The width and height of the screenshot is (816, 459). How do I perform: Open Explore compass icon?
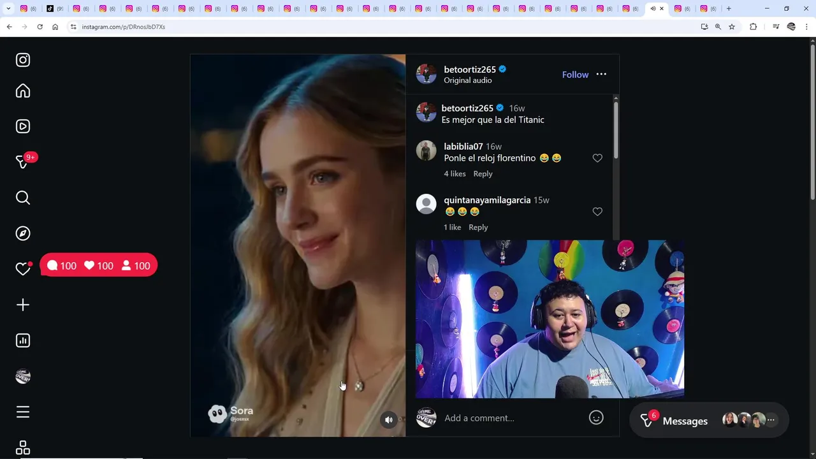[x=23, y=233]
